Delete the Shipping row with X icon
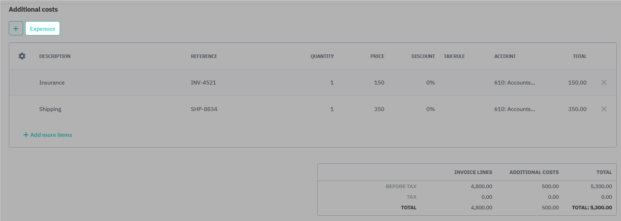Viewport: 621px width, 221px height. (x=604, y=109)
